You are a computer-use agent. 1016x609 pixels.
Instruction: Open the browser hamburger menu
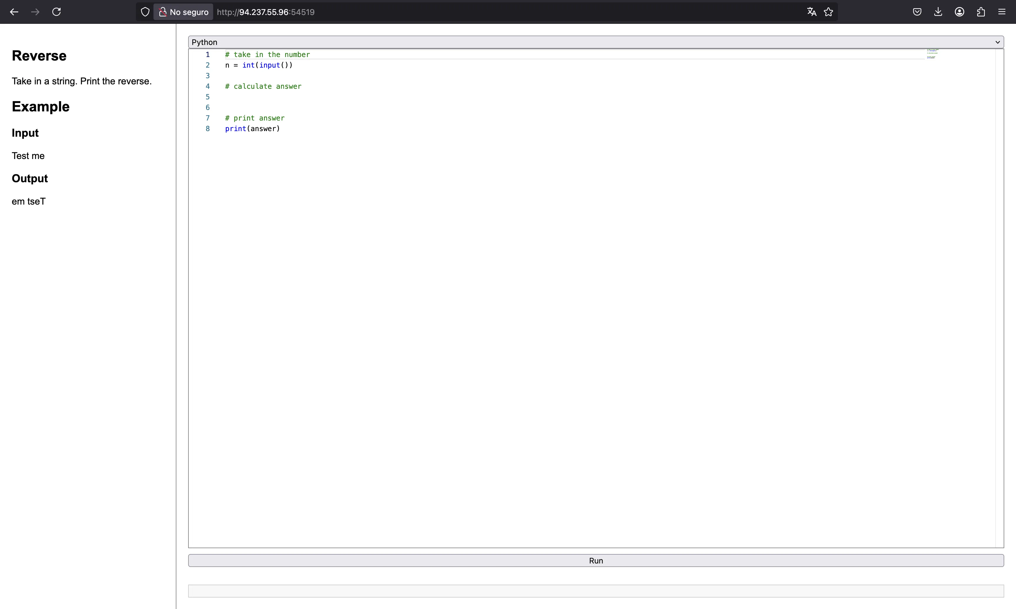[1002, 12]
